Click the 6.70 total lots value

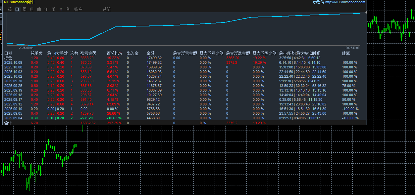point(34,123)
